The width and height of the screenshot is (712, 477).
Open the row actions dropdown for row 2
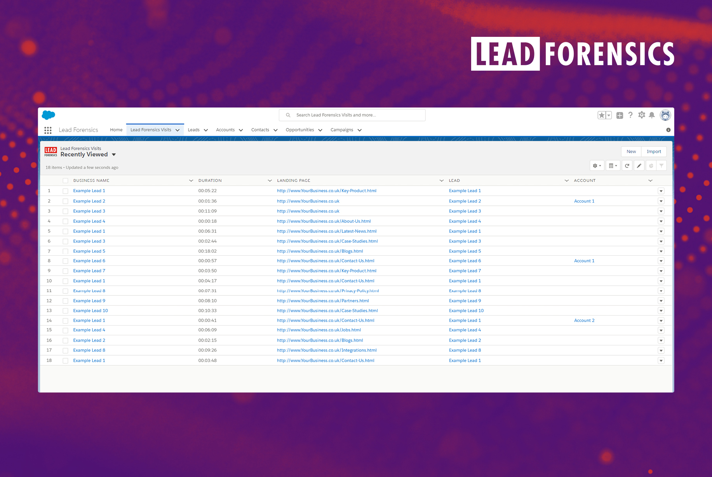click(x=661, y=201)
